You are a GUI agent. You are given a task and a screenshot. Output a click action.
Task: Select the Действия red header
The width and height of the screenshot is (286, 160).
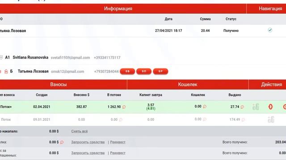coord(267,84)
